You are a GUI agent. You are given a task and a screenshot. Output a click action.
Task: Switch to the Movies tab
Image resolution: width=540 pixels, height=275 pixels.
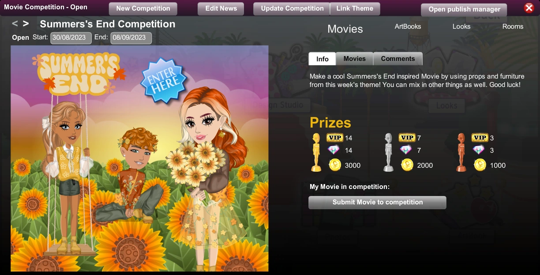pos(355,59)
